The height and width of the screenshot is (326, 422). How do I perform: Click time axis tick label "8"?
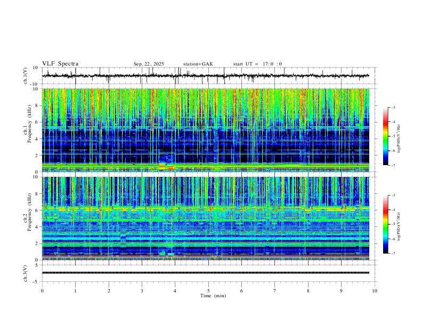pyautogui.click(x=308, y=291)
